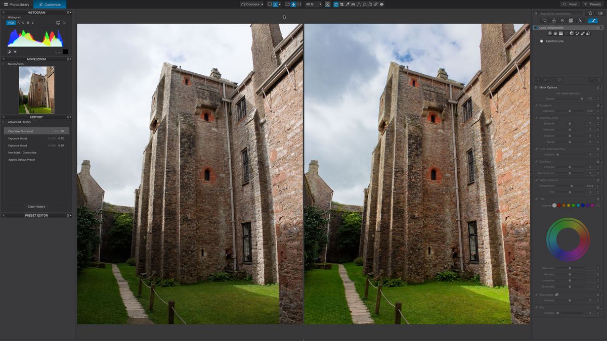The height and width of the screenshot is (341, 607).
Task: Toggle the Local Adjustments panel on/off switch
Action: coord(537,27)
